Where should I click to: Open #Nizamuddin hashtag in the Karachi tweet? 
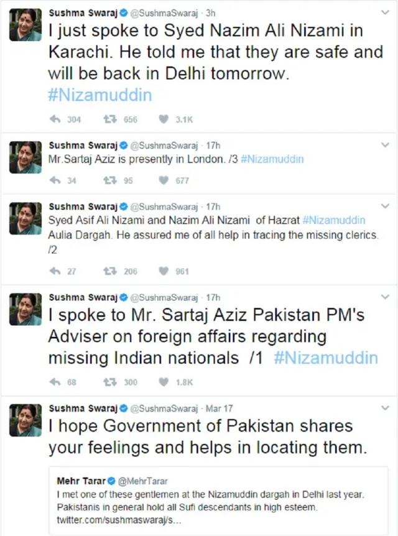coord(99,95)
